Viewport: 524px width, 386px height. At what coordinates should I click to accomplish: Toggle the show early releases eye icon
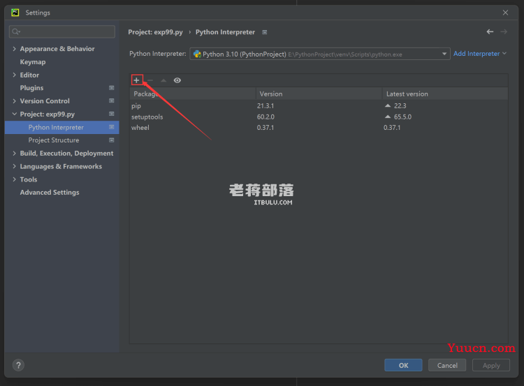click(x=177, y=80)
